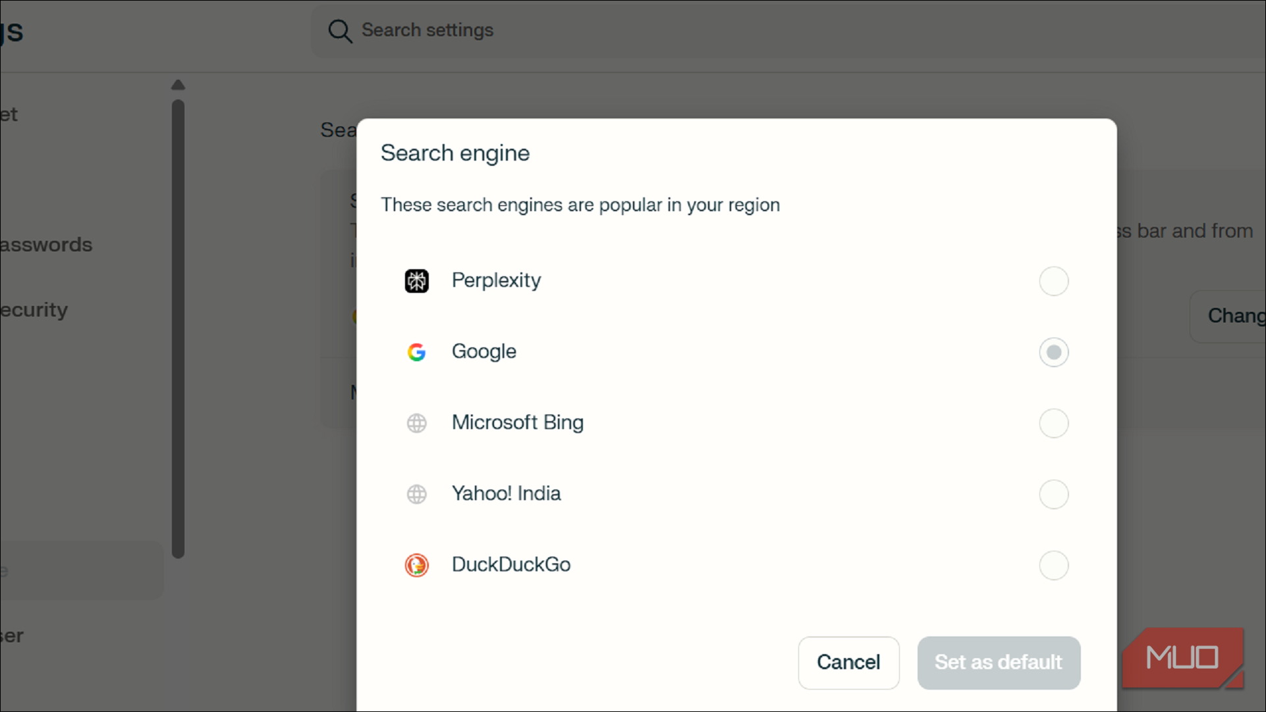Click the DuckDuckGo logo icon
1266x712 pixels.
tap(416, 565)
